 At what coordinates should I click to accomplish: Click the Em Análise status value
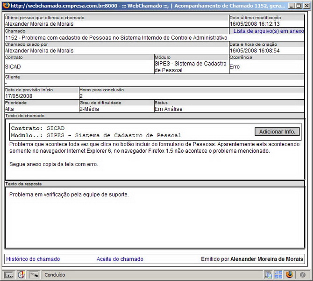pyautogui.click(x=169, y=109)
